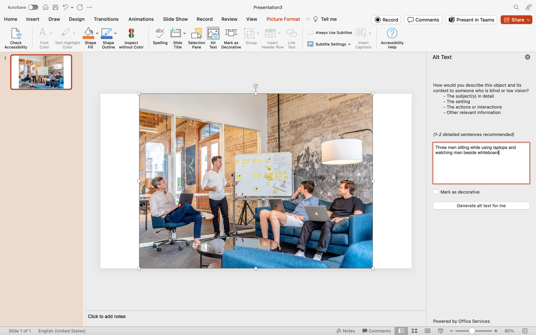
Task: Select the Alt Text ribbon icon
Action: 213,38
